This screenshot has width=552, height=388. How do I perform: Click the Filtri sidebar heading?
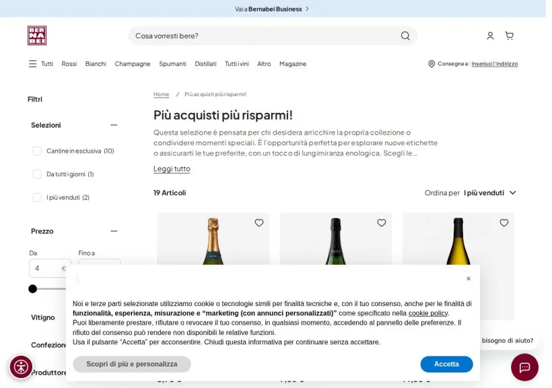click(35, 100)
